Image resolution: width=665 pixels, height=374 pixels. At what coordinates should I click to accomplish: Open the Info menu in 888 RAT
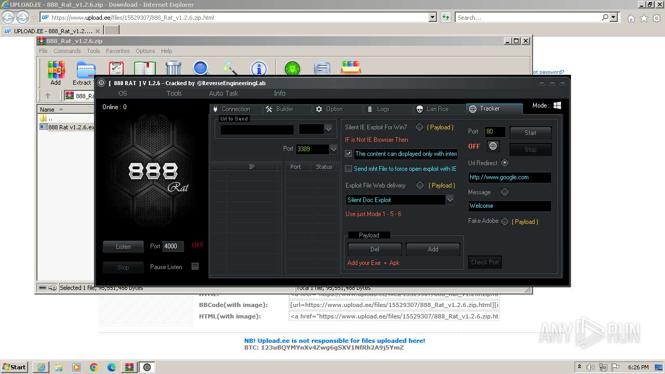[280, 94]
